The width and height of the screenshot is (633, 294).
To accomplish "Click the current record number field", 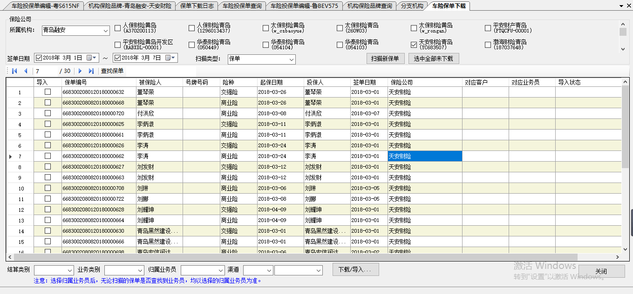I will tap(46, 71).
